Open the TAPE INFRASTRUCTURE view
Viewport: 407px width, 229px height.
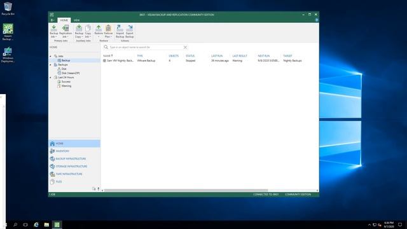(x=74, y=174)
